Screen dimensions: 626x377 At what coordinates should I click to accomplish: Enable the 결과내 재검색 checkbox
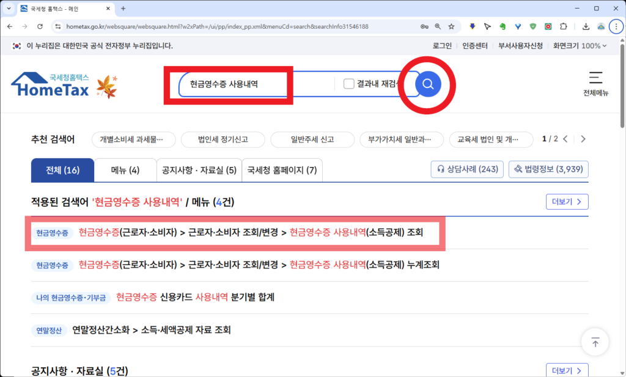point(349,84)
